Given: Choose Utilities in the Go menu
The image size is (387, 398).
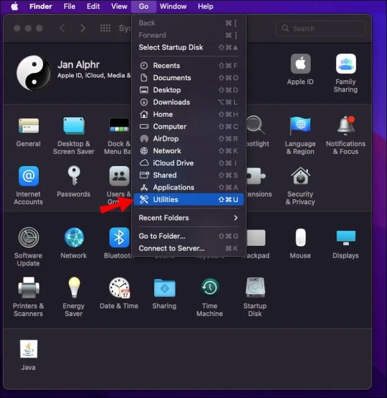Looking at the screenshot, I should (x=188, y=199).
